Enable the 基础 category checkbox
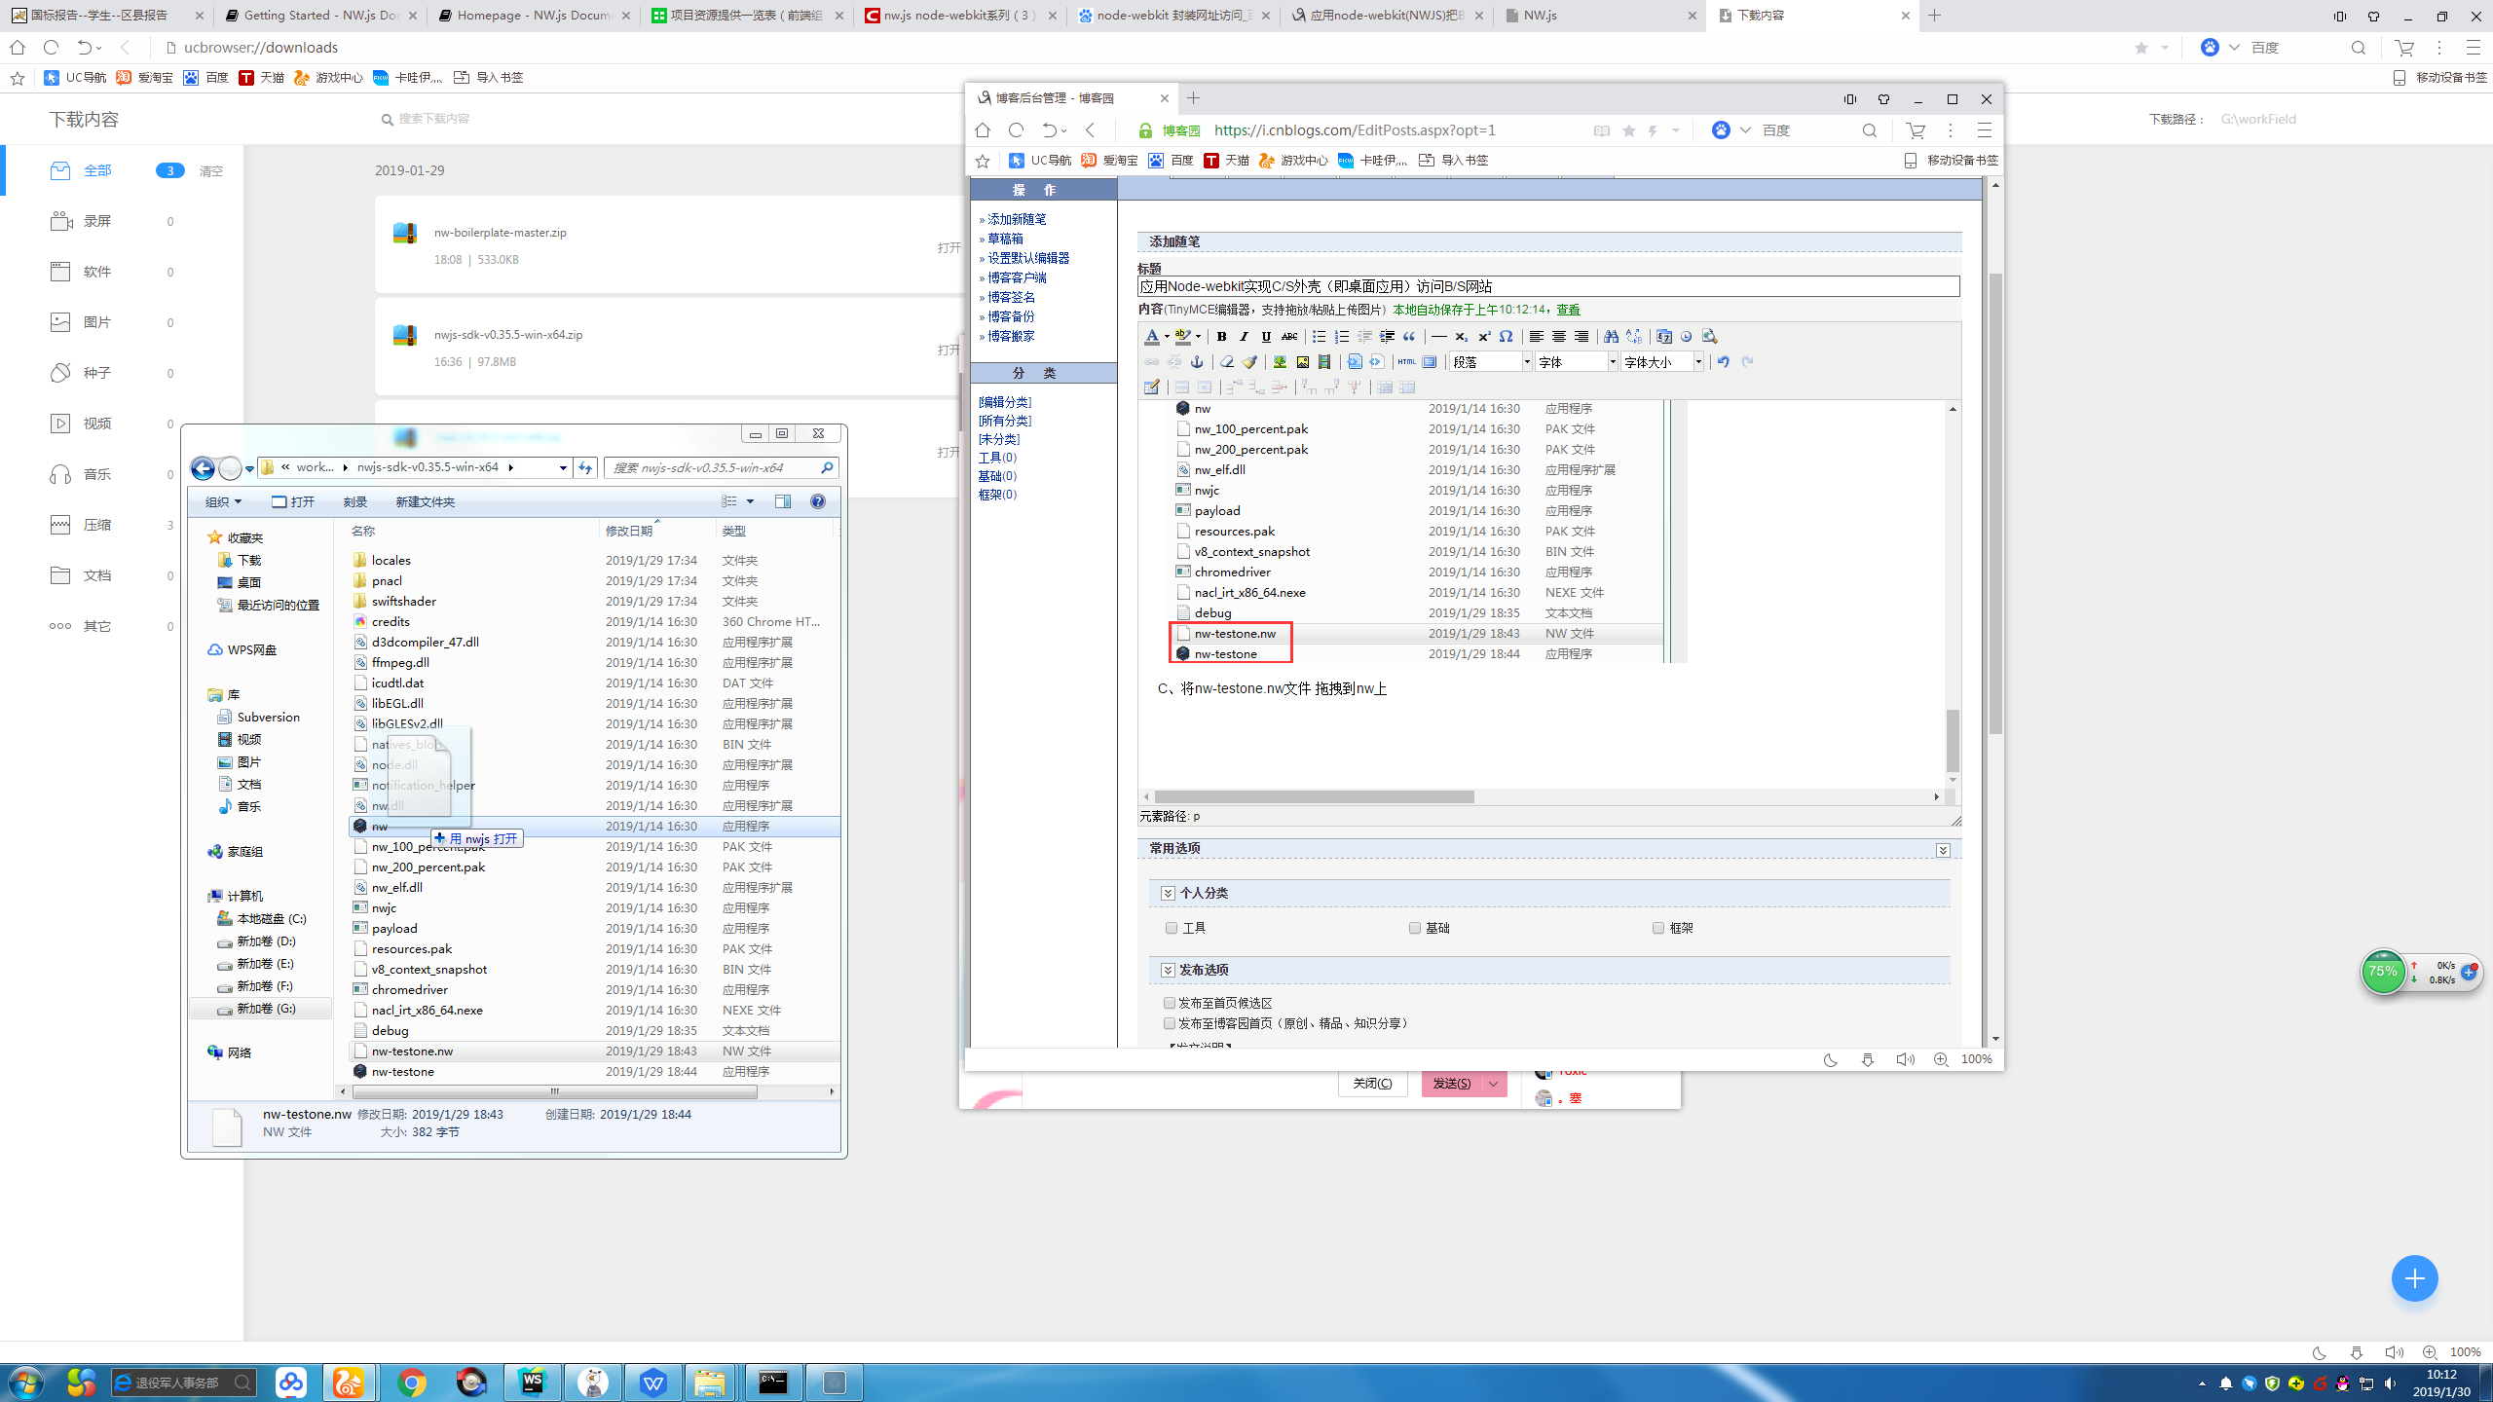Screen dimensions: 2493x1402 (x=1415, y=928)
